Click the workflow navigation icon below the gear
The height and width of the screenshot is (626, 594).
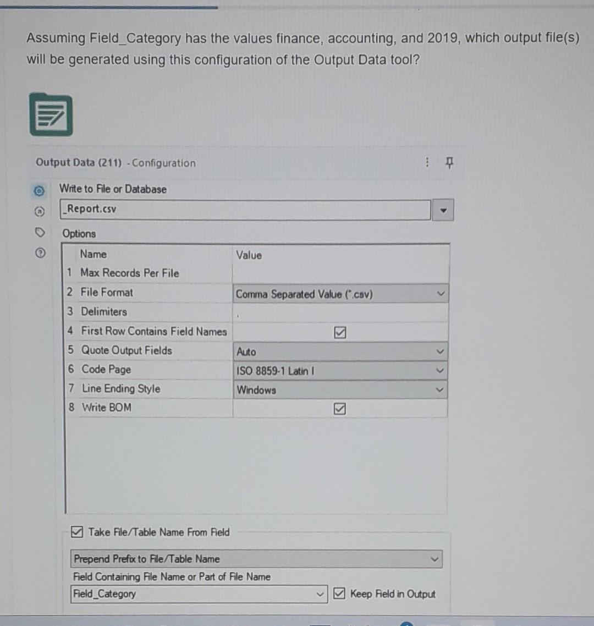tap(38, 210)
